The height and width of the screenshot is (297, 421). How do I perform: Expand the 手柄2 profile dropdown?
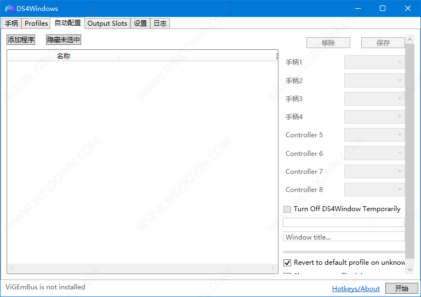click(374, 80)
